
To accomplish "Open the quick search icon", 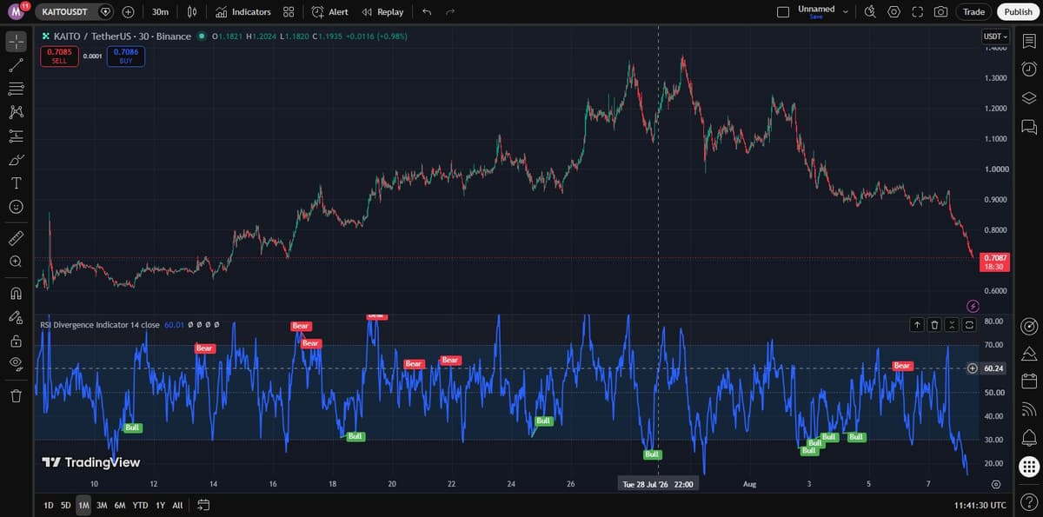I will pos(871,12).
